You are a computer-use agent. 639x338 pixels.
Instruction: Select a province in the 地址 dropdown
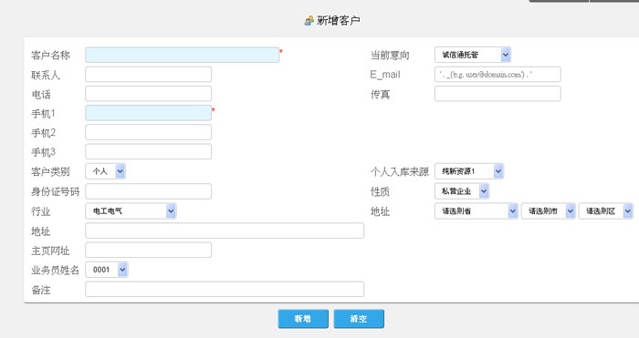tap(477, 211)
